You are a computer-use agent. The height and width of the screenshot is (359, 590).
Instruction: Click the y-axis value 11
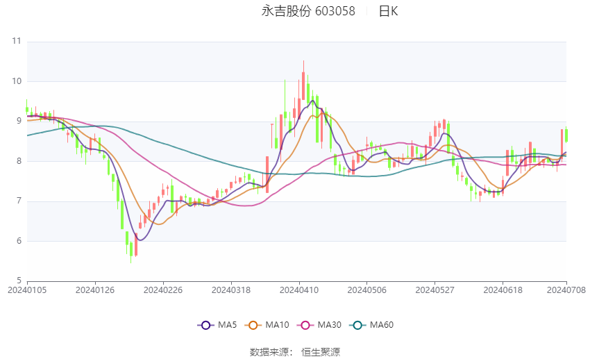[17, 41]
